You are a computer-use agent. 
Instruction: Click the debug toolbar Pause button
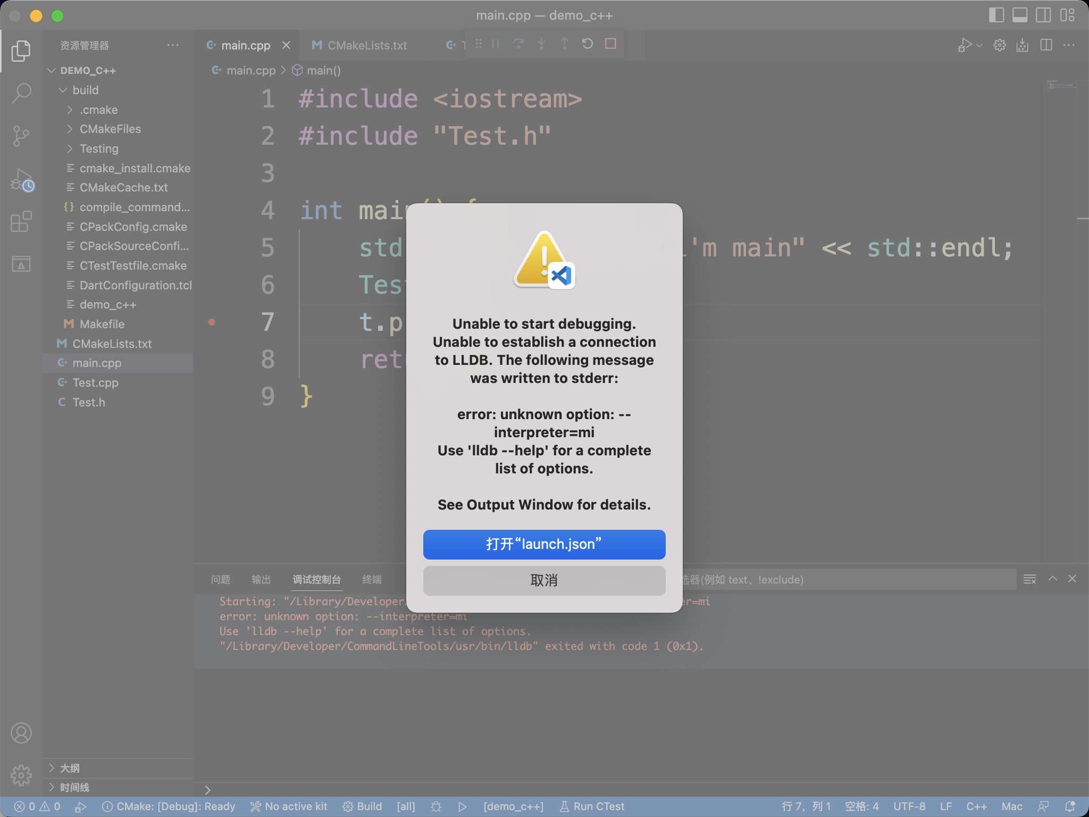click(496, 44)
